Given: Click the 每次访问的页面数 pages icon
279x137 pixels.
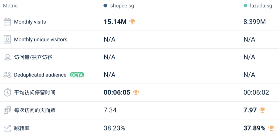Looking at the screenshot, I should (x=7, y=110).
